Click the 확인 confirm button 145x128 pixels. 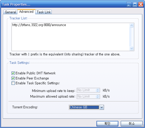coord(107,123)
